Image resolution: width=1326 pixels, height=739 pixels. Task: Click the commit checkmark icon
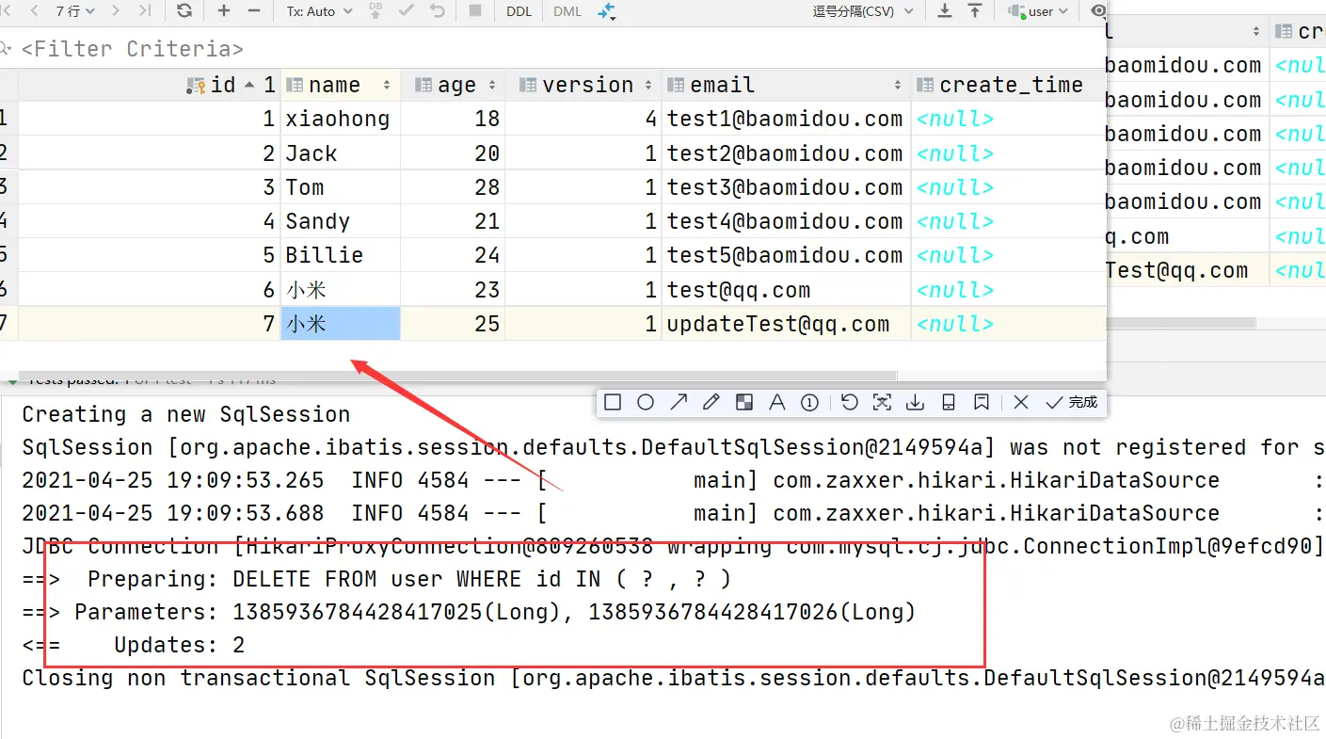coord(407,11)
